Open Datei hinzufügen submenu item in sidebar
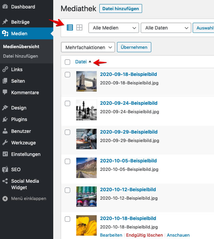Viewport: 214px width, 239px height. coord(20,56)
